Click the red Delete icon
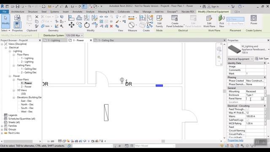Viewport: 270px width, 152px height. 111,26
